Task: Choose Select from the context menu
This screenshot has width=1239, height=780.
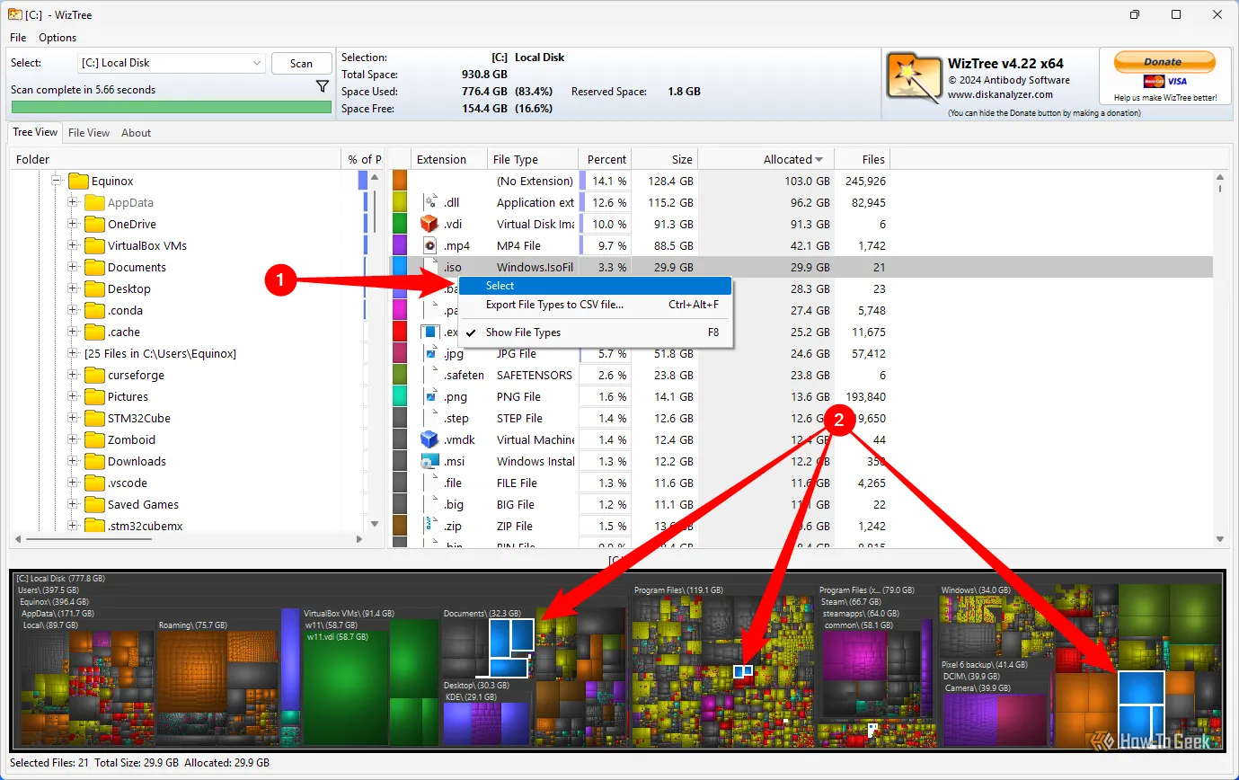Action: tap(500, 286)
